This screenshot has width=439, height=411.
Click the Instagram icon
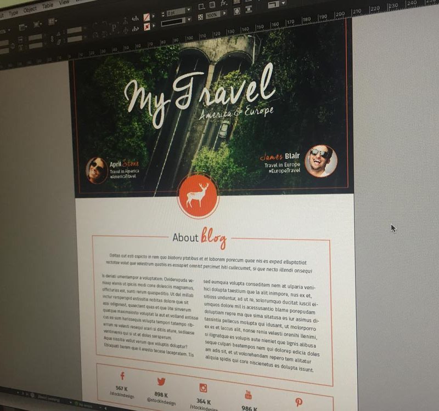pos(203,388)
